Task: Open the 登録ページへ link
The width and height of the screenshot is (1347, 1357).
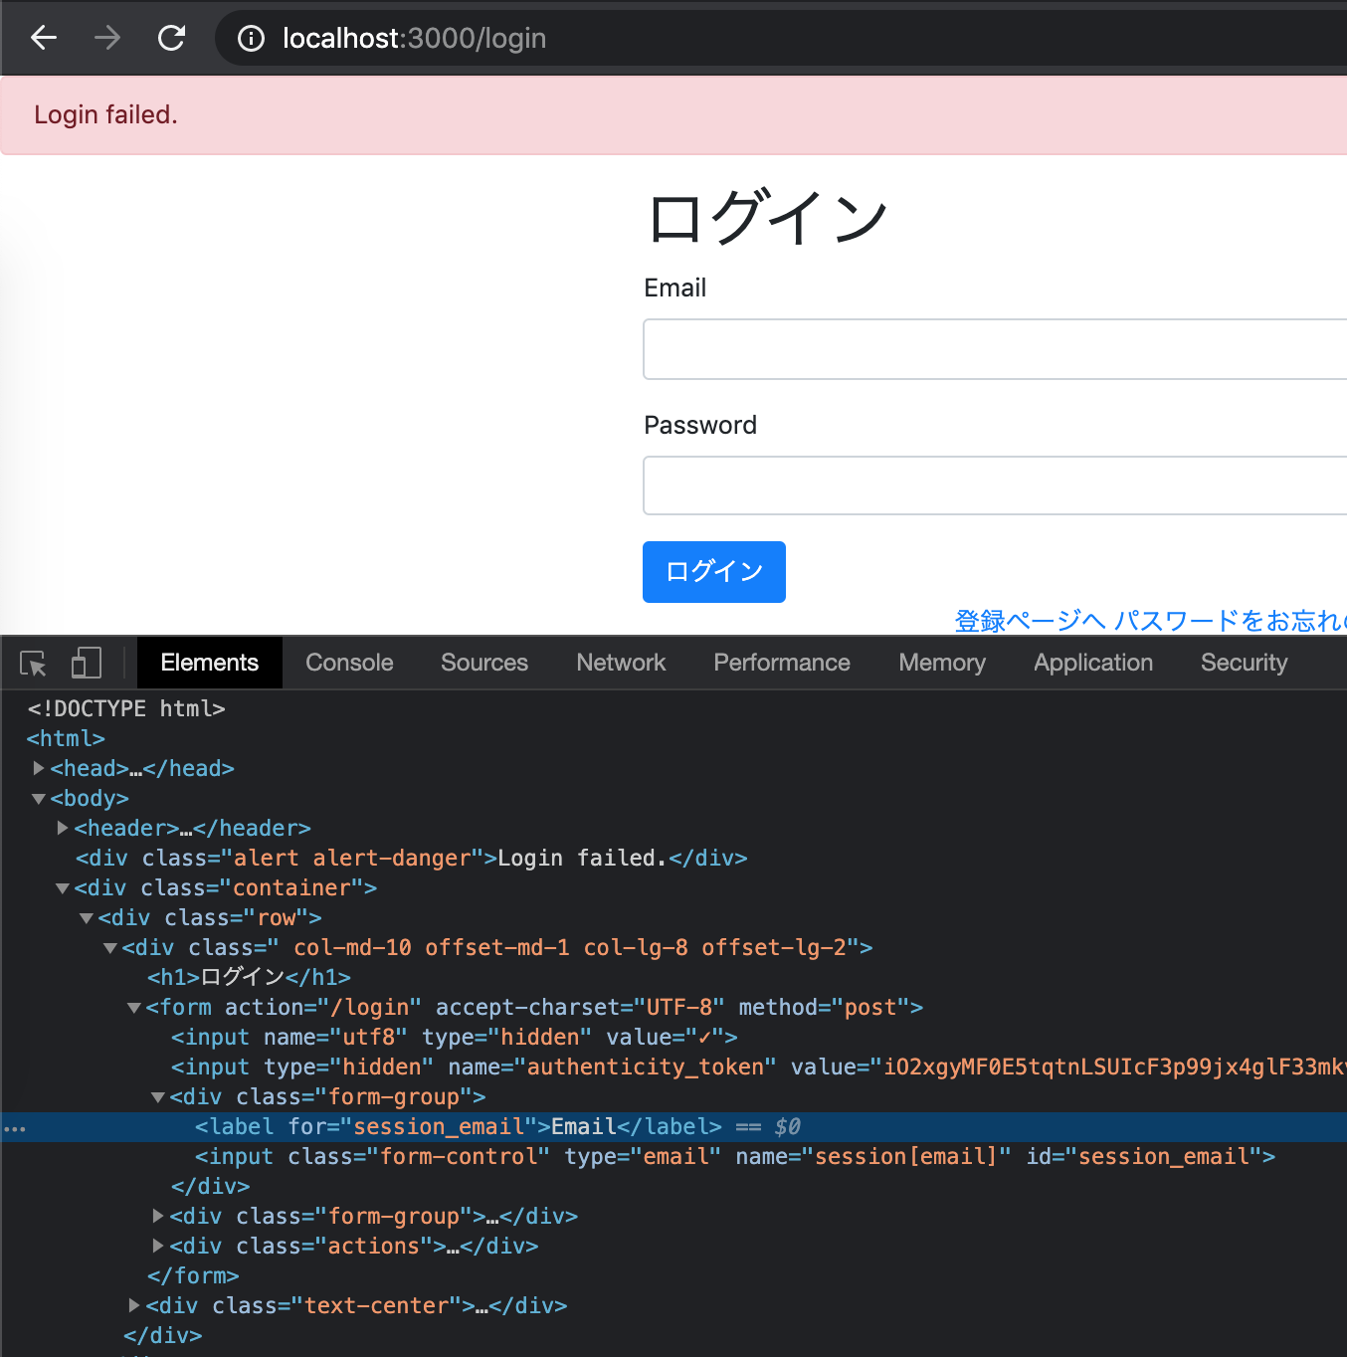Action: (1030, 621)
